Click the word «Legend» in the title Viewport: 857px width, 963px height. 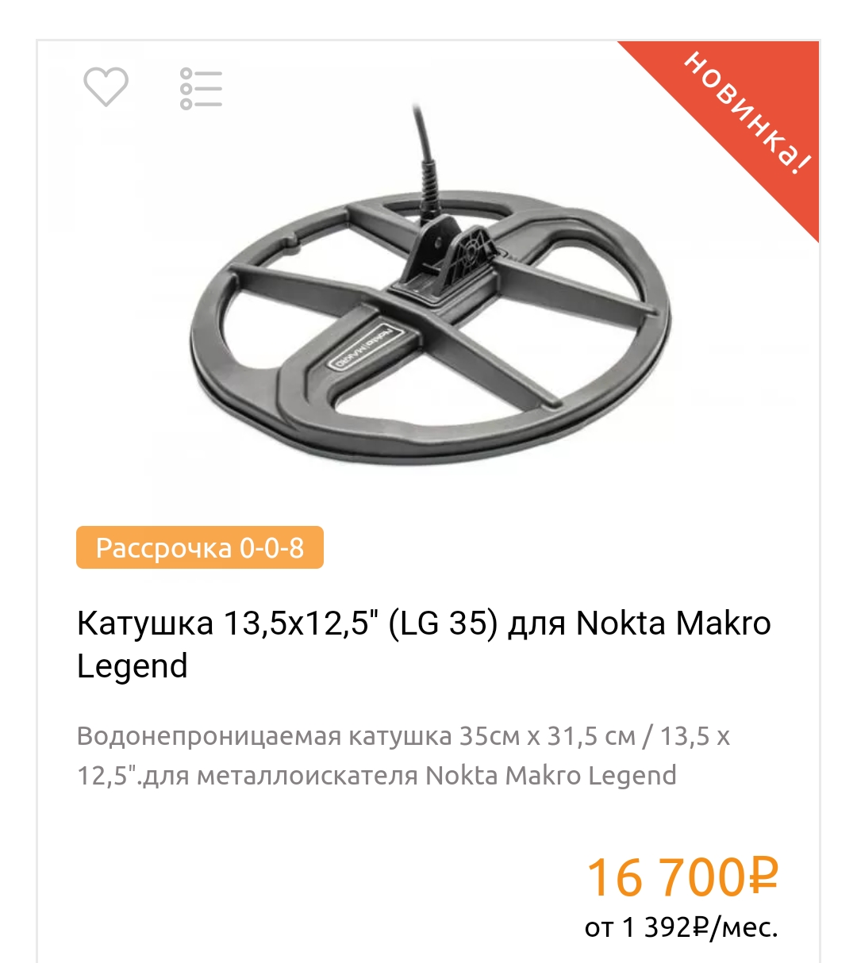(x=132, y=666)
